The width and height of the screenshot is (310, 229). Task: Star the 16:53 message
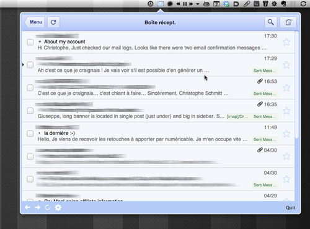click(286, 88)
